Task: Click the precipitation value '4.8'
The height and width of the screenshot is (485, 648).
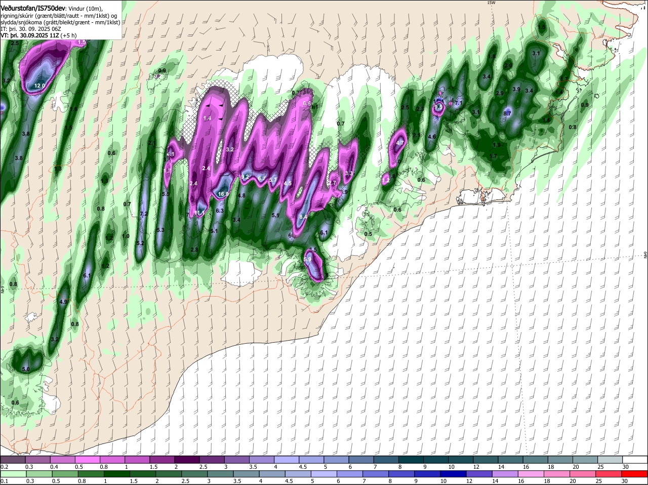Action: point(241,195)
